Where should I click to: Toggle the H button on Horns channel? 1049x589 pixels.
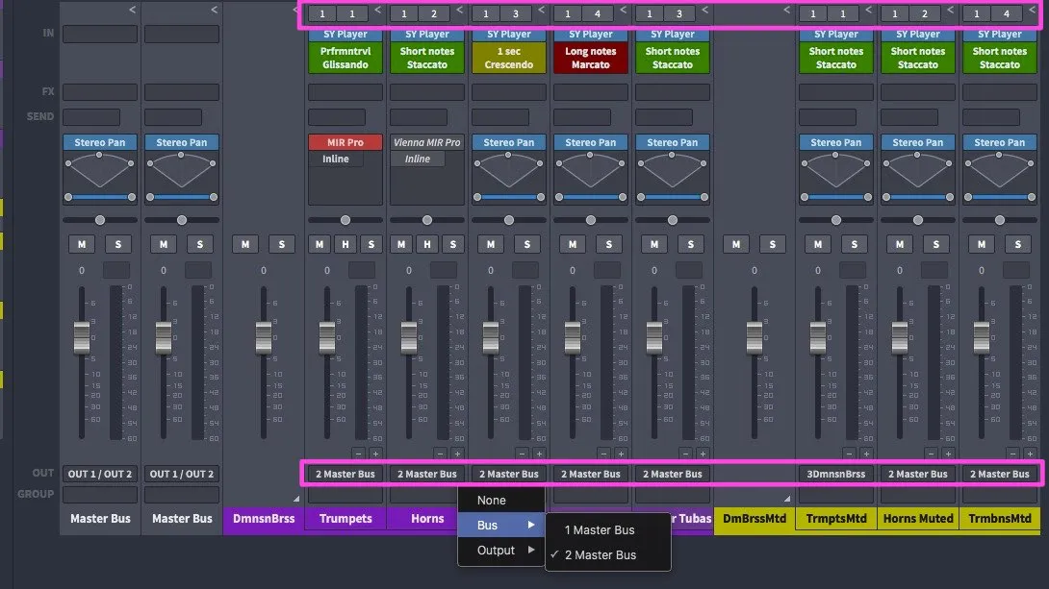tap(427, 244)
